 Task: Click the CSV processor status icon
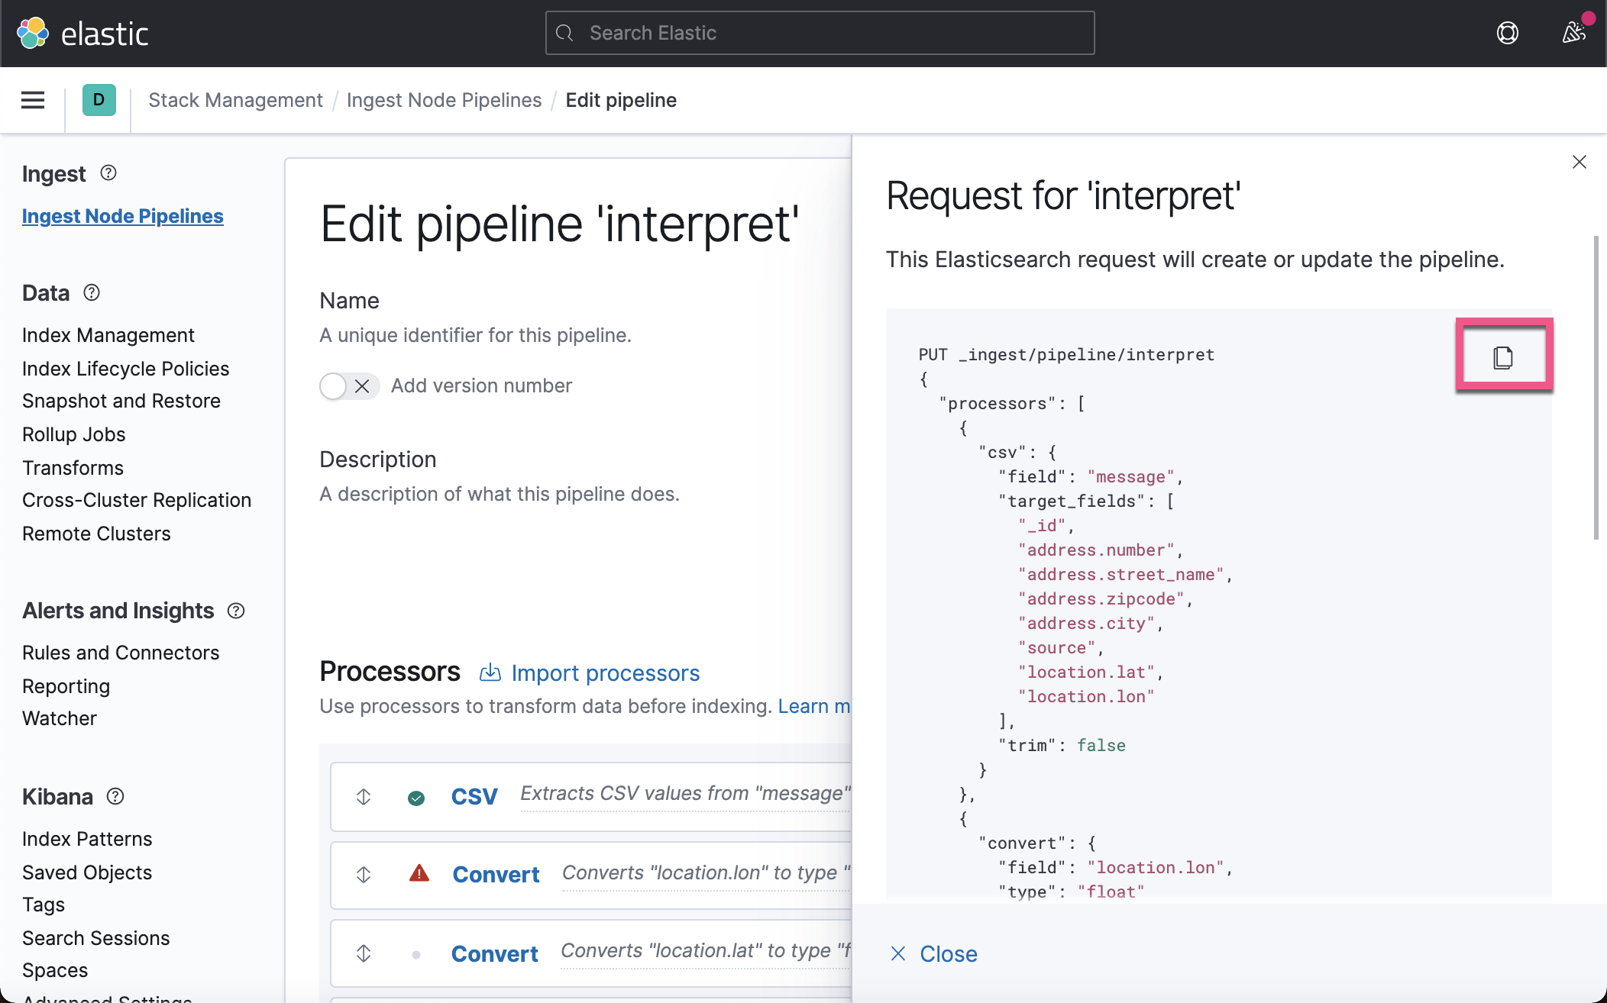click(x=416, y=795)
